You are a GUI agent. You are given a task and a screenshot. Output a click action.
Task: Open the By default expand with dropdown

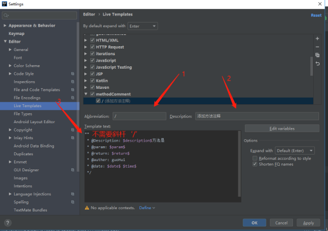143,26
